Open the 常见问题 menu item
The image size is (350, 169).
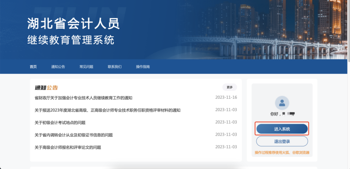pos(86,67)
